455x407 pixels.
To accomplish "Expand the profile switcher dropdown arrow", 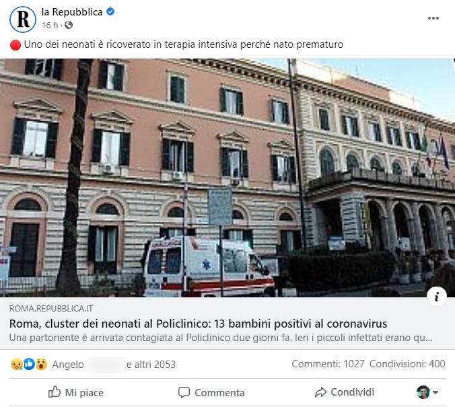I will click(435, 392).
